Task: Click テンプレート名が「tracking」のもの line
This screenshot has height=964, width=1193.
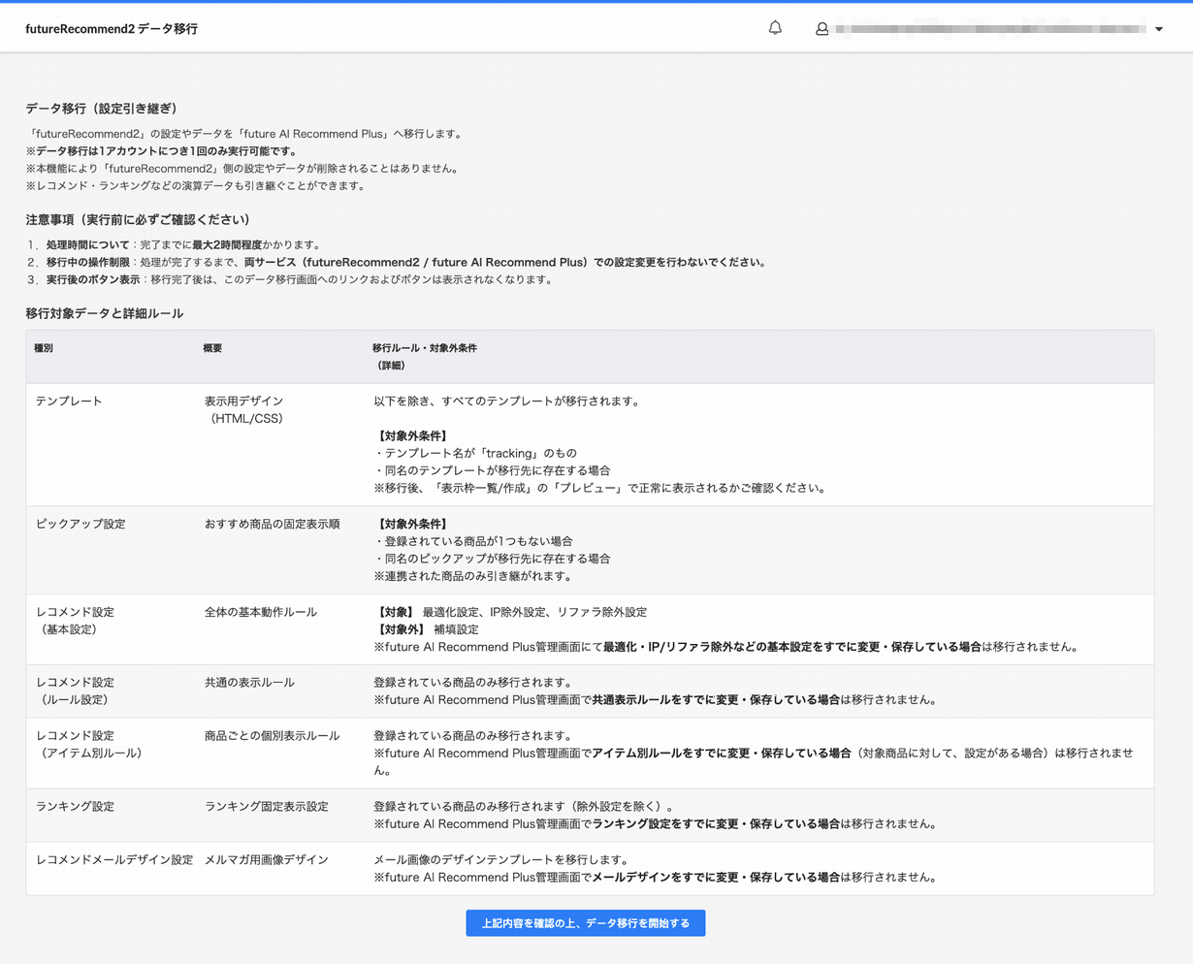Action: click(475, 453)
